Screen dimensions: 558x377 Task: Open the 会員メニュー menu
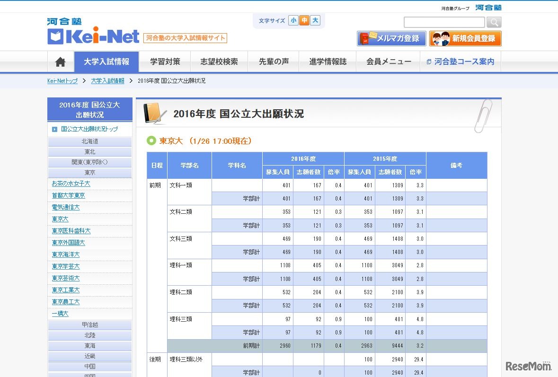coord(388,61)
